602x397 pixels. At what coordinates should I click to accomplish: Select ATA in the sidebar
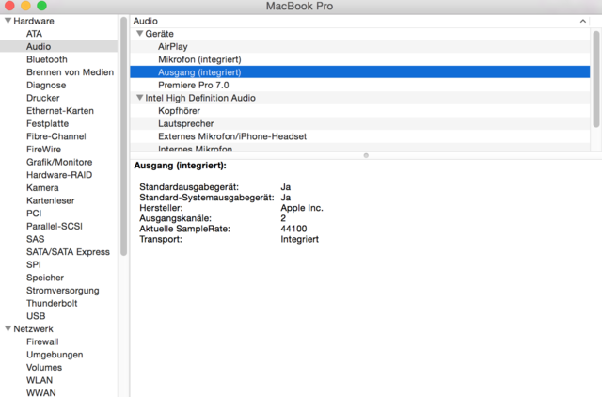point(34,34)
